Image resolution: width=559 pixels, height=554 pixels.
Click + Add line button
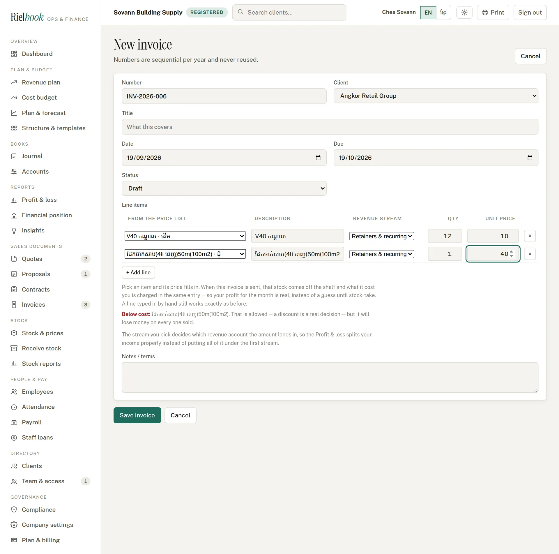point(138,273)
